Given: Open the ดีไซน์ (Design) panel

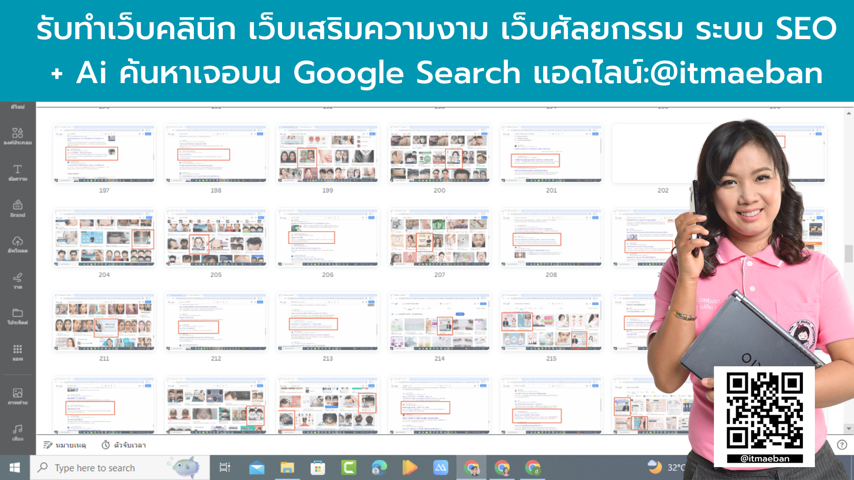Looking at the screenshot, I should 17,106.
